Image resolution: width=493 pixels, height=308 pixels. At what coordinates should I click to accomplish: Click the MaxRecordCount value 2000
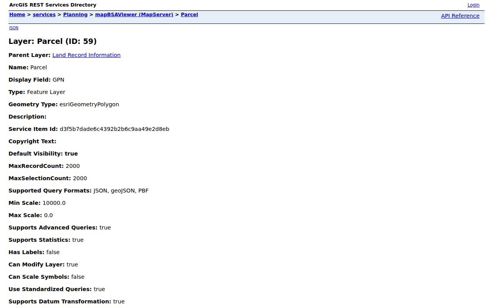[73, 166]
